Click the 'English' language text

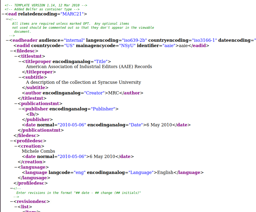coord(165,173)
